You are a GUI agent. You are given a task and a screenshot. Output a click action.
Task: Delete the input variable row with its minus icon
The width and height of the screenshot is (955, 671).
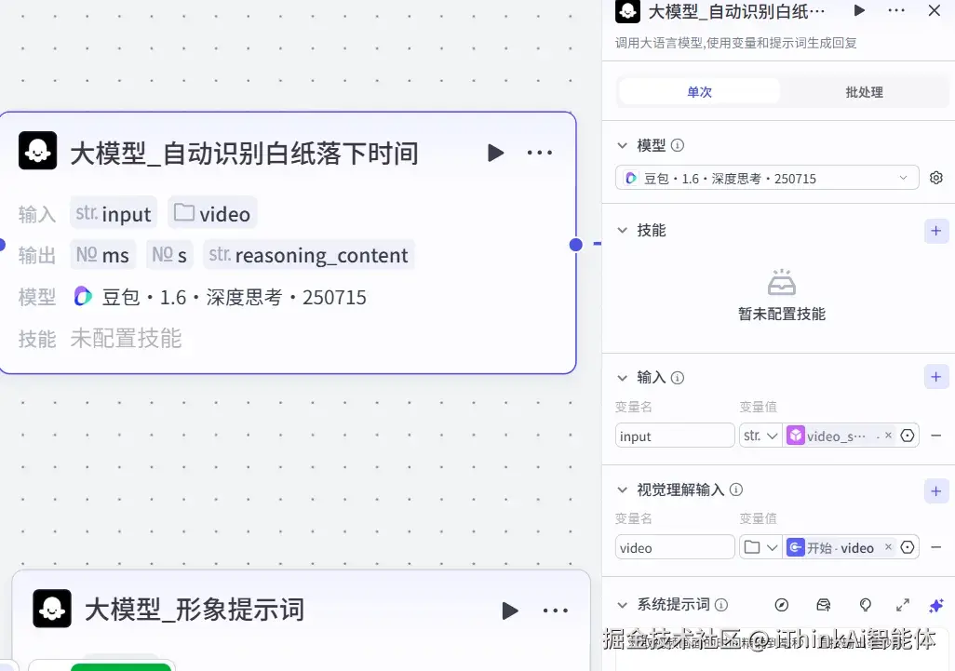pyautogui.click(x=936, y=436)
